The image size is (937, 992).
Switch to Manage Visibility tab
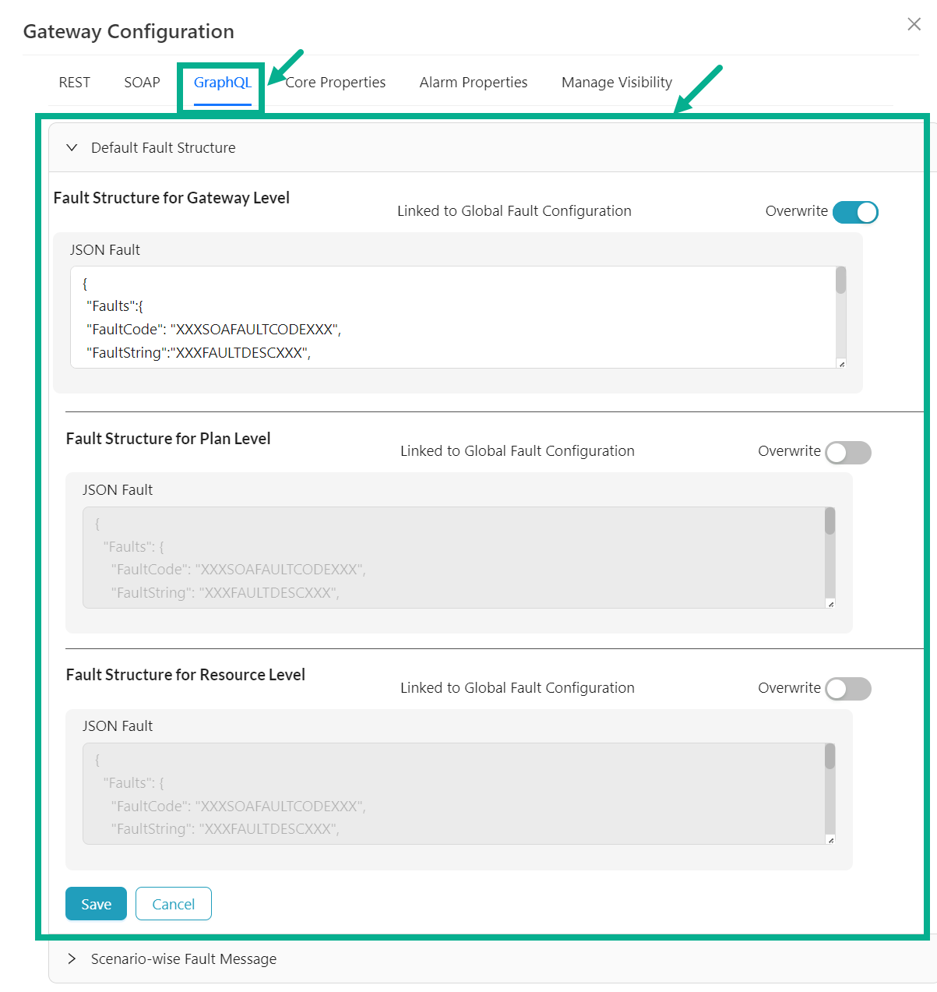(616, 83)
